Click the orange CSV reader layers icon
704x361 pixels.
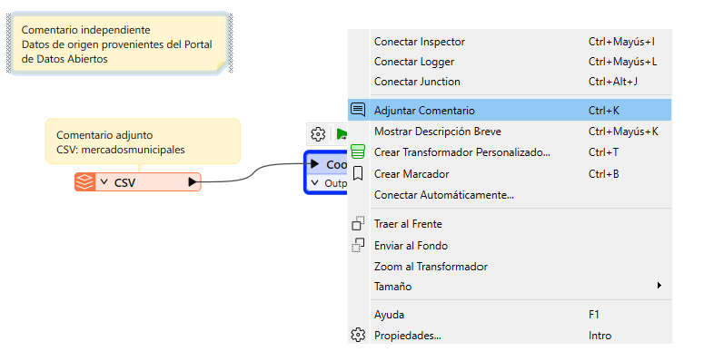84,182
